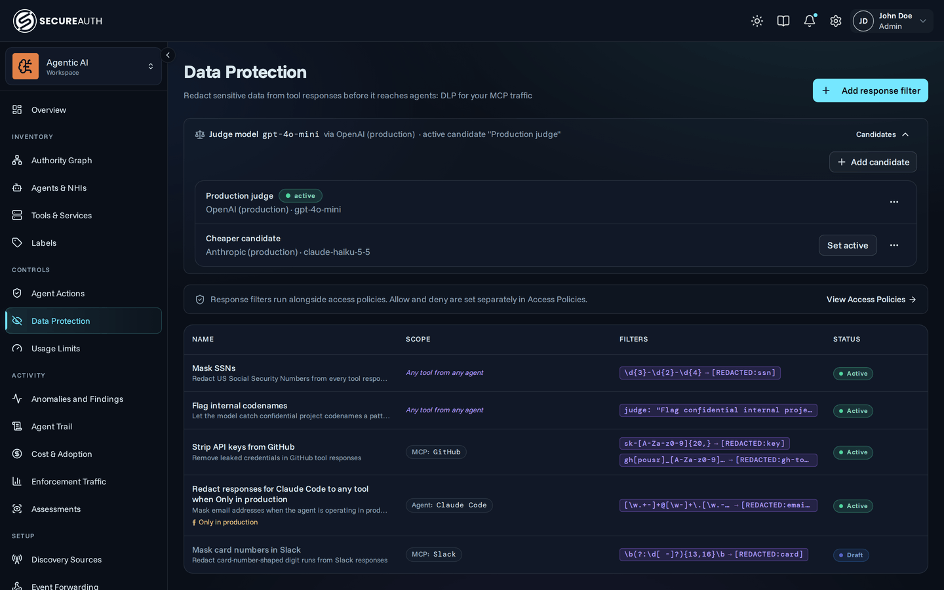Screen dimensions: 944x590
Task: Set the Cheaper candidate as active
Action: point(848,245)
